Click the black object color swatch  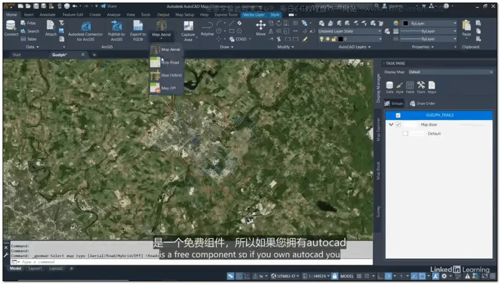pos(406,23)
